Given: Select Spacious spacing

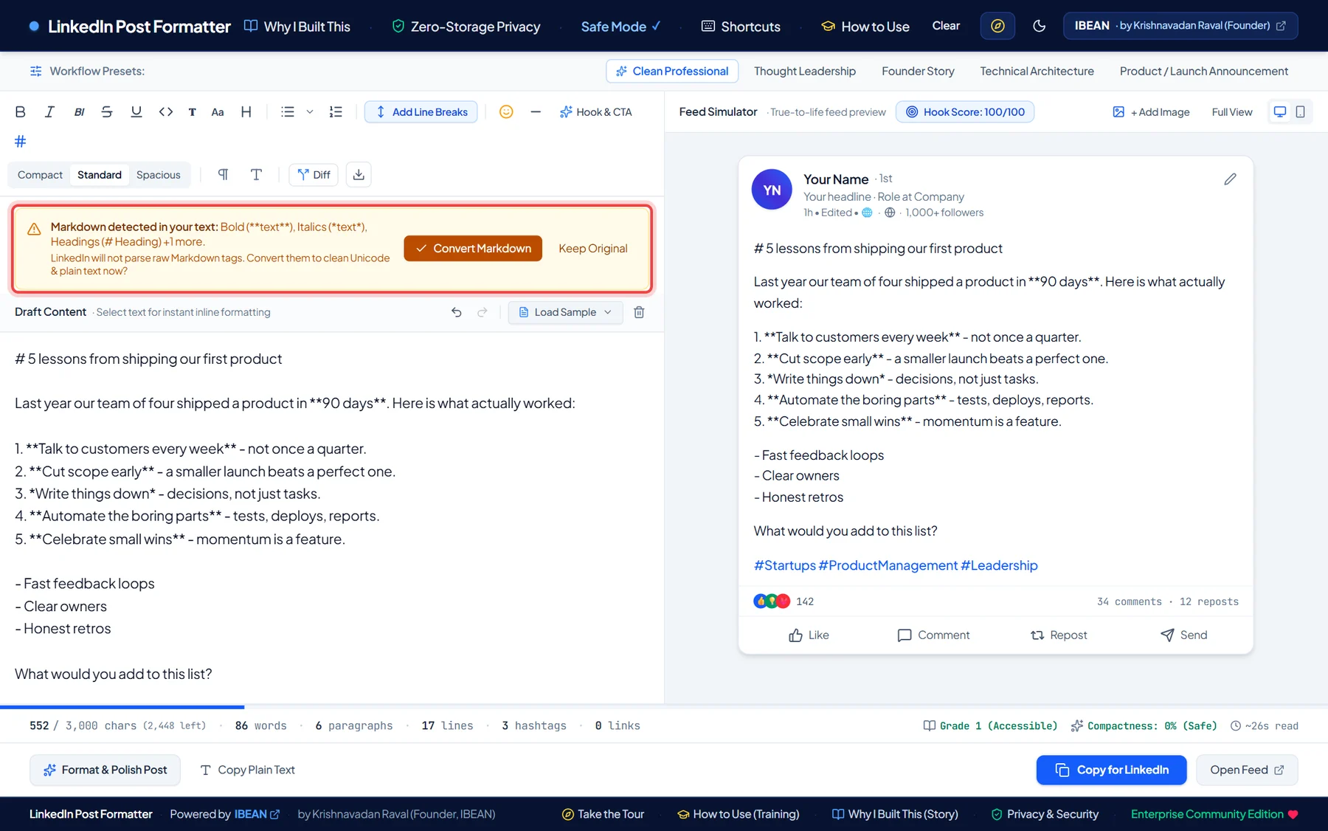Looking at the screenshot, I should pyautogui.click(x=159, y=175).
